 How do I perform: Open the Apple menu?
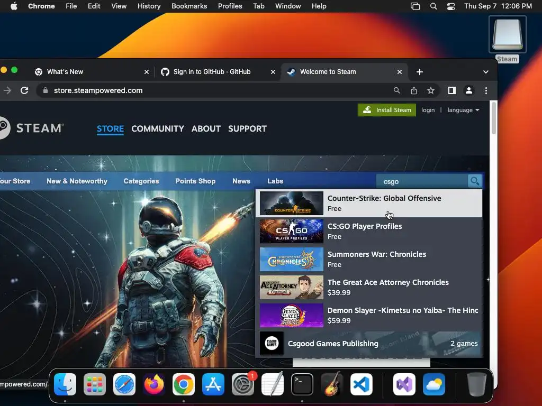[x=14, y=6]
